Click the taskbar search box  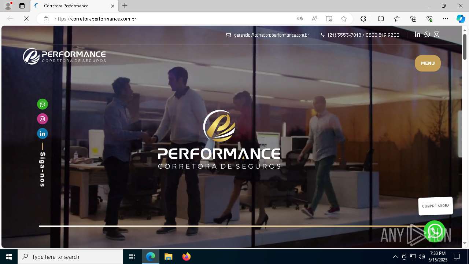pos(70,257)
